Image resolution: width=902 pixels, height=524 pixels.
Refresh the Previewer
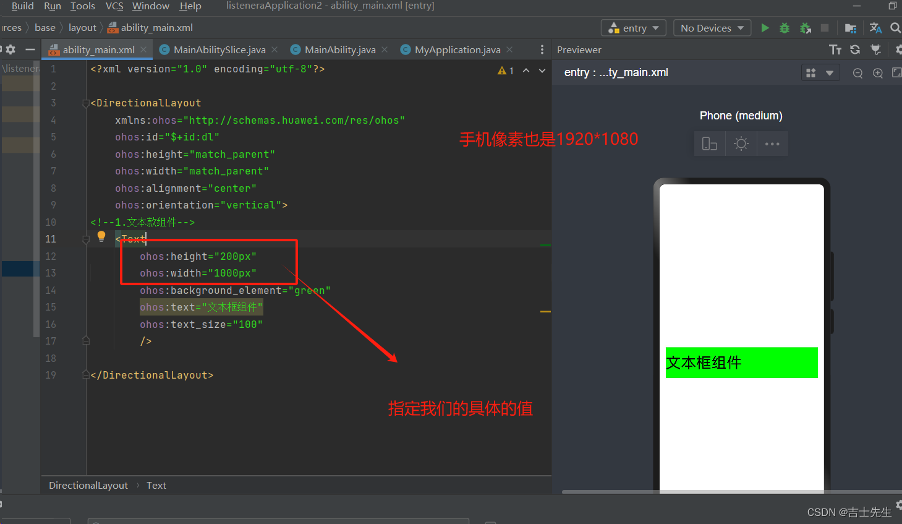tap(855, 49)
